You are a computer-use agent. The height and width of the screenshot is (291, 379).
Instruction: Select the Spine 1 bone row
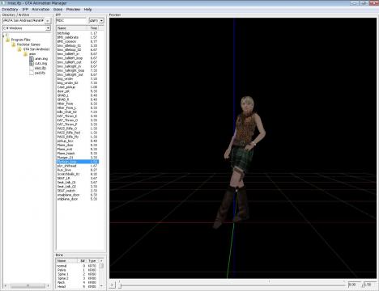77,274
